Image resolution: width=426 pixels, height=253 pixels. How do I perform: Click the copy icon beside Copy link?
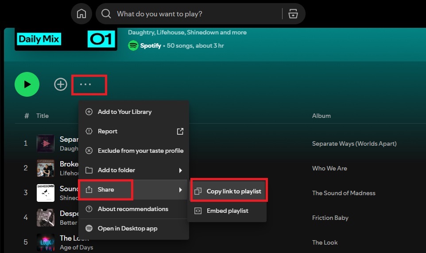pyautogui.click(x=198, y=191)
